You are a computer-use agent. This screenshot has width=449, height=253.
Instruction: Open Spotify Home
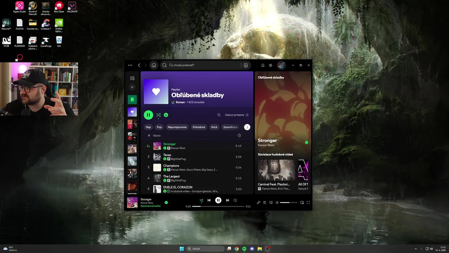[154, 65]
